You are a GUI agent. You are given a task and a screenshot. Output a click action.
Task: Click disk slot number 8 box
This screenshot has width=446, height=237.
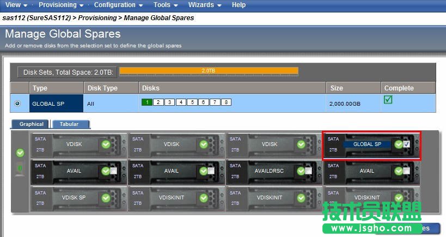click(226, 102)
